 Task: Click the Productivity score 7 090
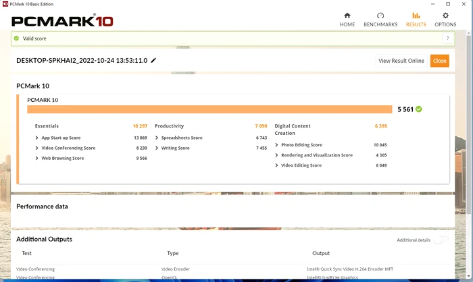(262, 126)
